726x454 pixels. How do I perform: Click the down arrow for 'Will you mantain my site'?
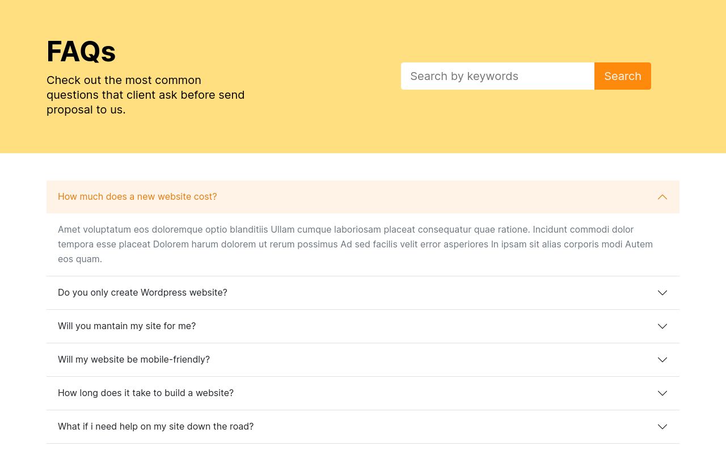point(662,326)
